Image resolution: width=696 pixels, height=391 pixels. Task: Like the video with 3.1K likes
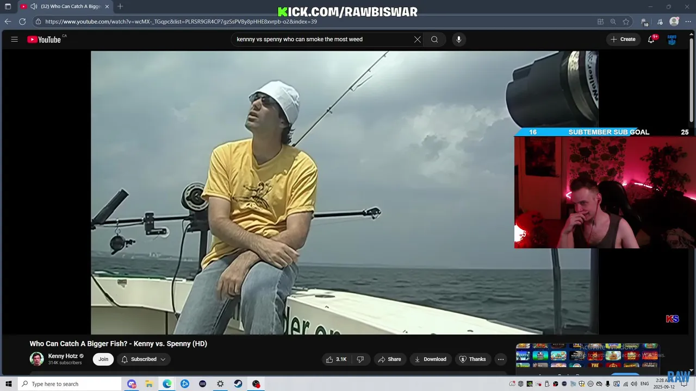tap(336, 359)
